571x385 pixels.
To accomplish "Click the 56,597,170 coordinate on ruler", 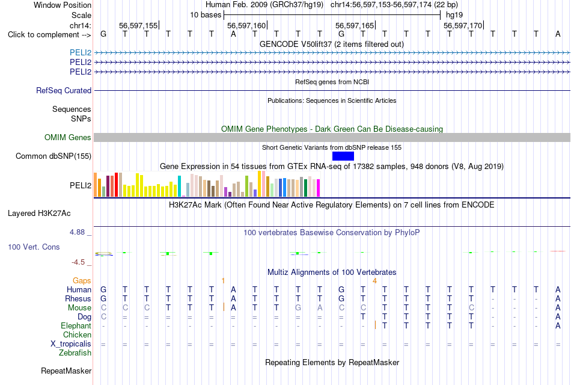I will click(463, 25).
